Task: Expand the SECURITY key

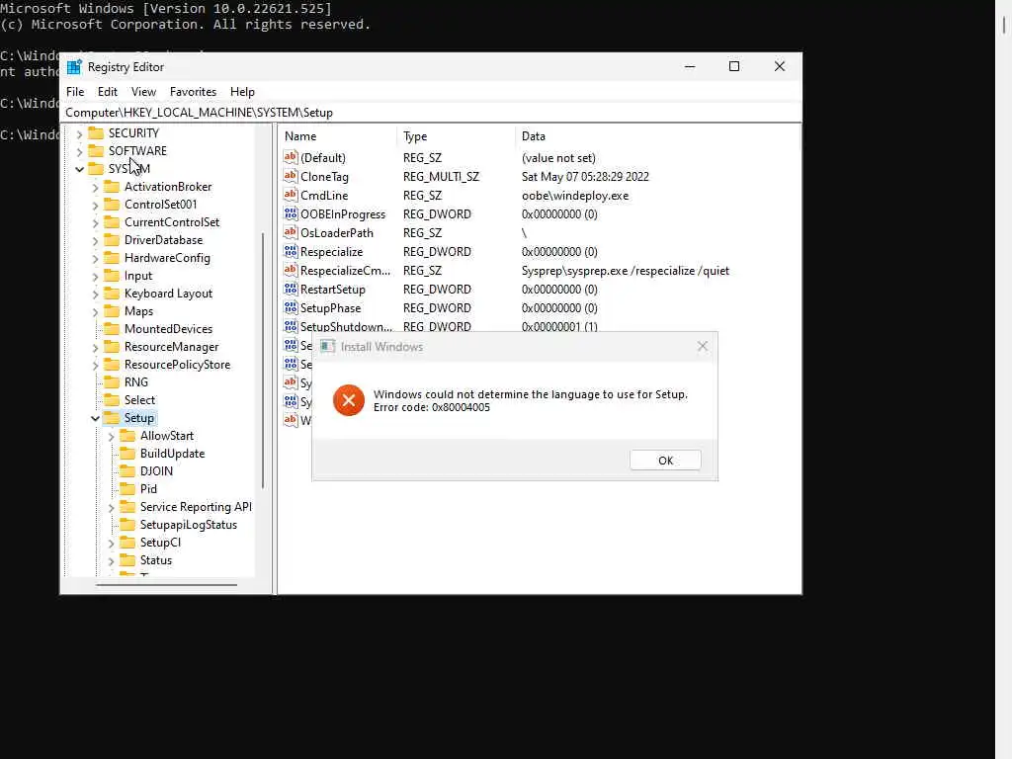Action: coord(79,133)
